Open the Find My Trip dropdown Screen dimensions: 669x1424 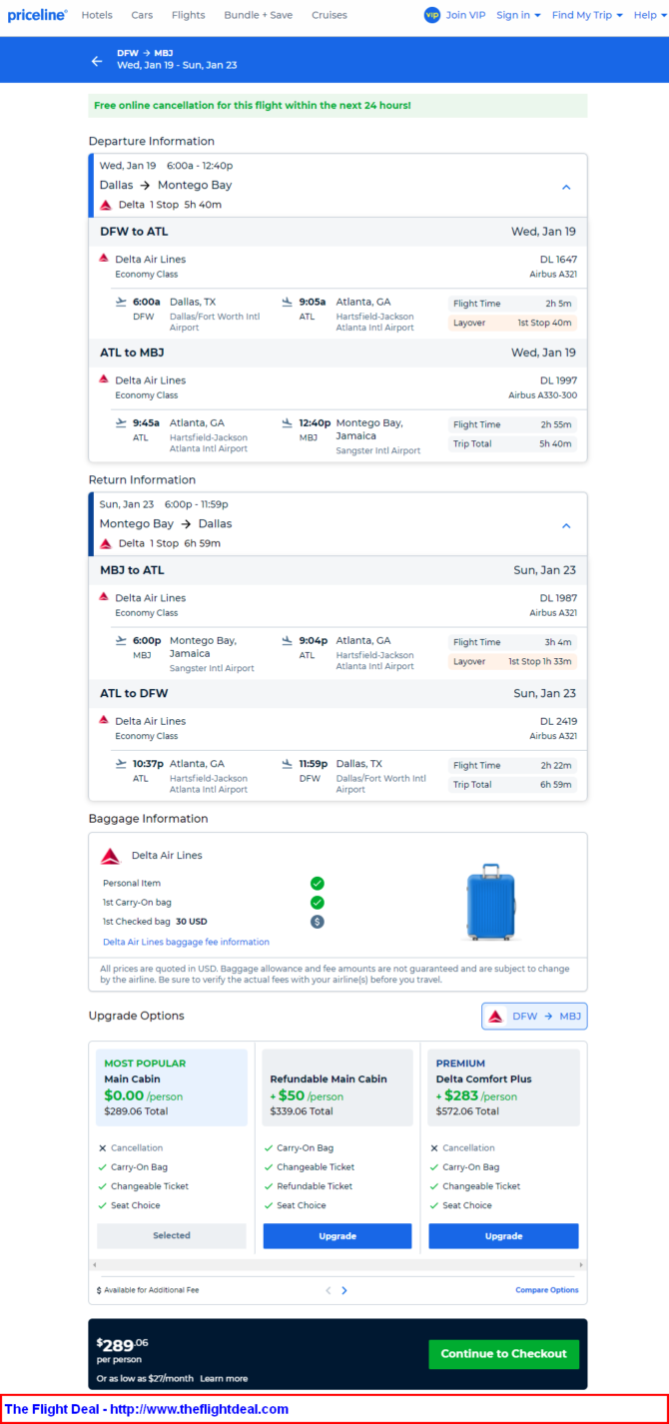coord(587,15)
